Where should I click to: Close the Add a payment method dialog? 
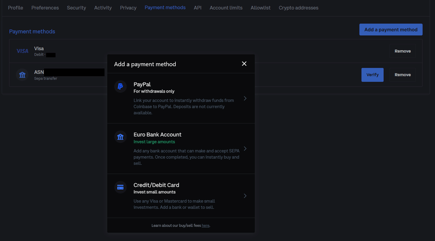click(244, 64)
